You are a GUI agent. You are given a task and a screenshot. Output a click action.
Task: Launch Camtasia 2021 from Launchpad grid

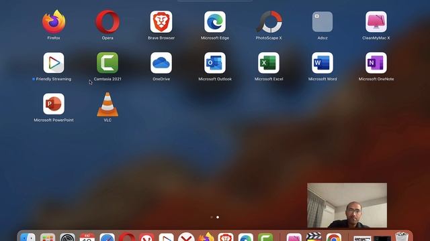[x=107, y=63]
